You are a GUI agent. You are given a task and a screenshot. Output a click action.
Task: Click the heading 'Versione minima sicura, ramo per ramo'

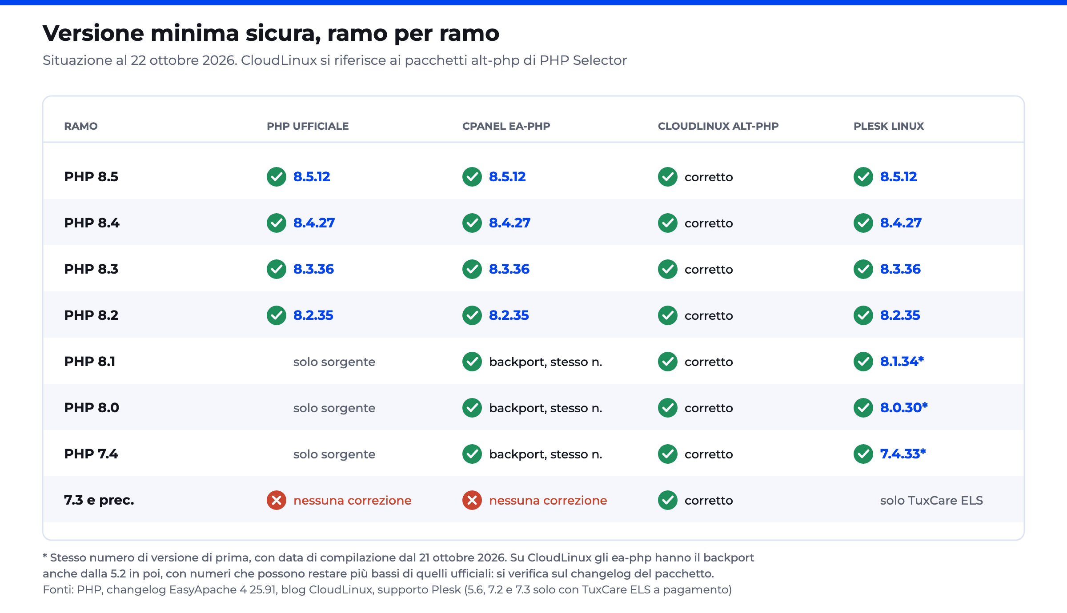coord(271,34)
